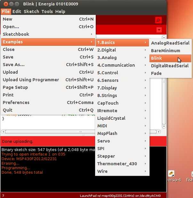Choose New from the File menu
Screen dimensions: 193x198
tap(48, 19)
